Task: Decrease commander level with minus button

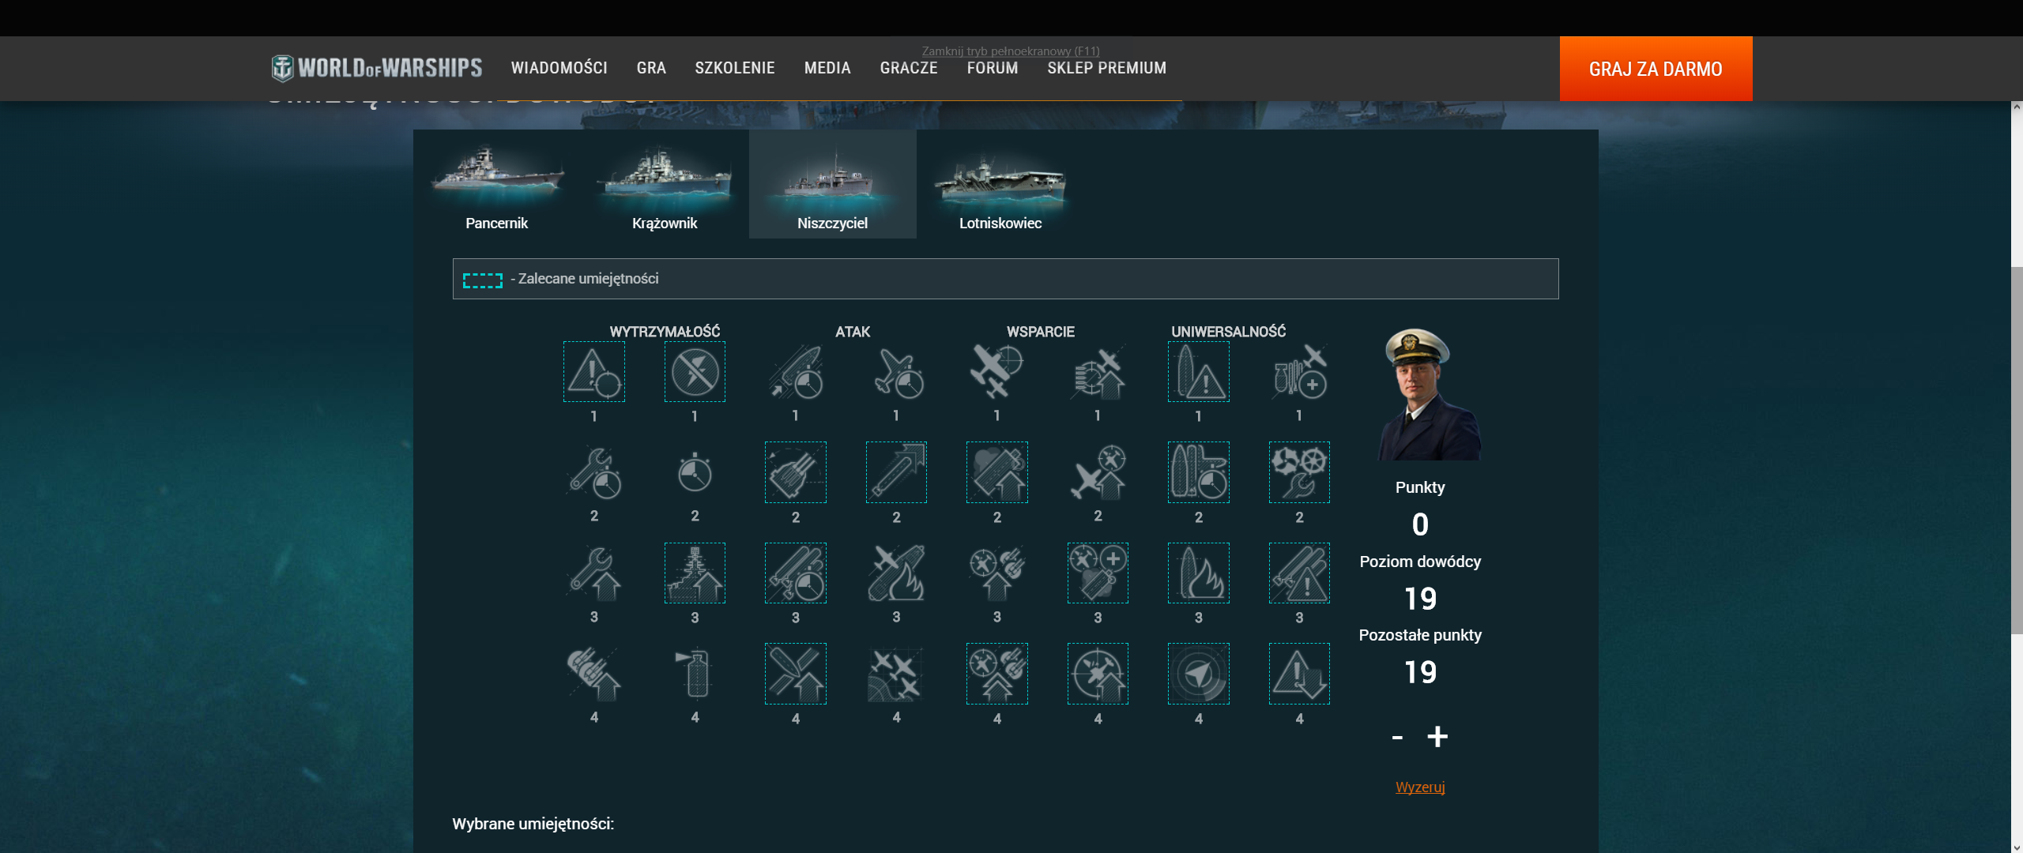Action: (x=1397, y=738)
